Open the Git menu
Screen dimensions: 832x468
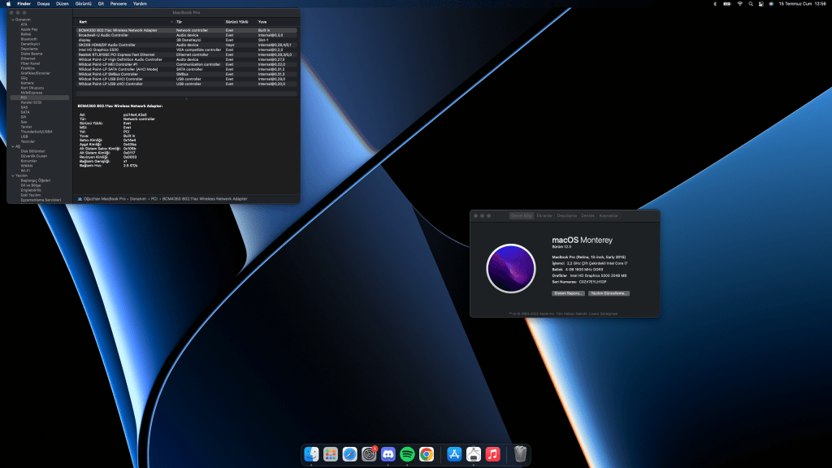[101, 4]
